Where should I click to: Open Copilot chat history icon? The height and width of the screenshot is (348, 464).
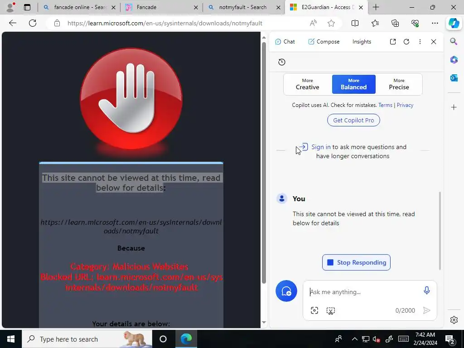click(x=282, y=62)
